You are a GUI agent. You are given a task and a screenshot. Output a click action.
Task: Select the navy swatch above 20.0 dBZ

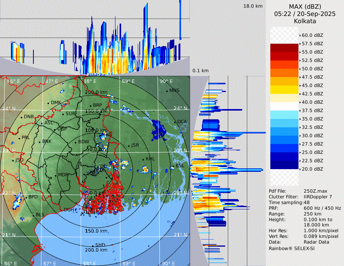284,165
